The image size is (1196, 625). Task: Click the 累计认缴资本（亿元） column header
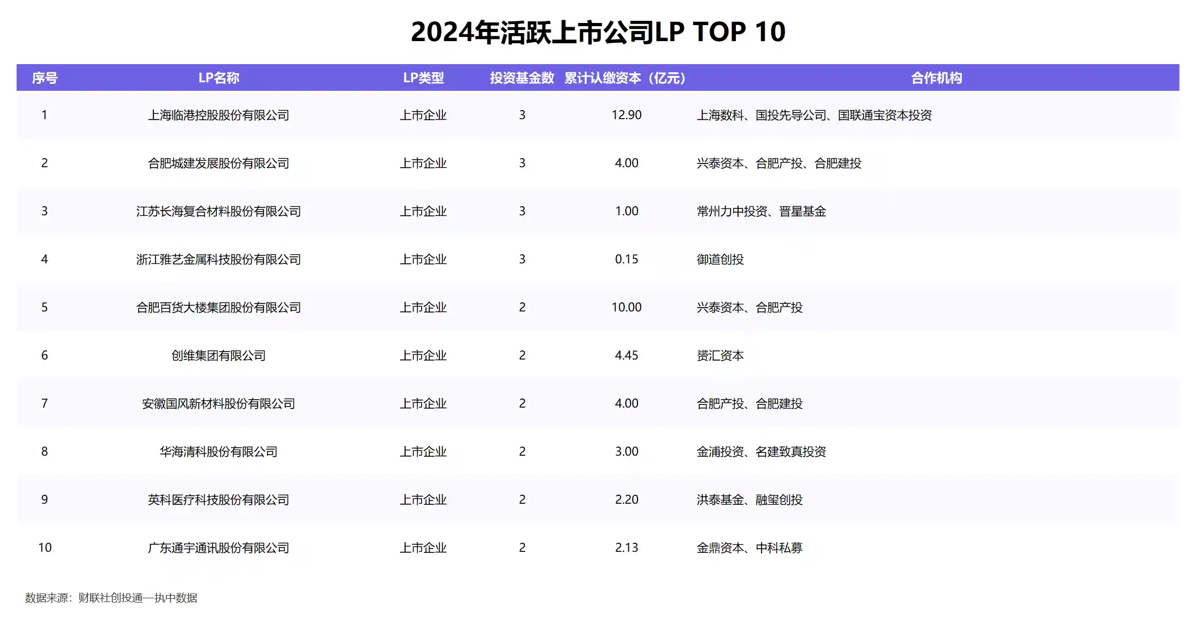point(626,78)
